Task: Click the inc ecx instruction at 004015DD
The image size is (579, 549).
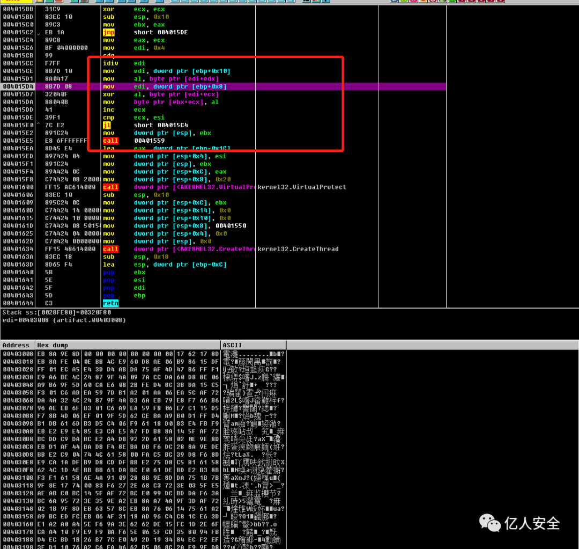Action: [124, 110]
